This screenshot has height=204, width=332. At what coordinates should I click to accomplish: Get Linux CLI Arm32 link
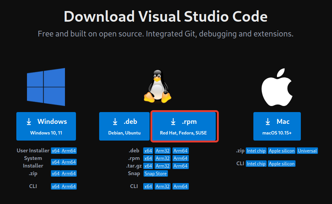tap(163, 187)
